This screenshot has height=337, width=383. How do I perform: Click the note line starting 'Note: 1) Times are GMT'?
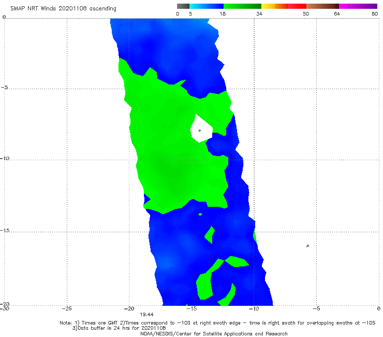click(217, 323)
